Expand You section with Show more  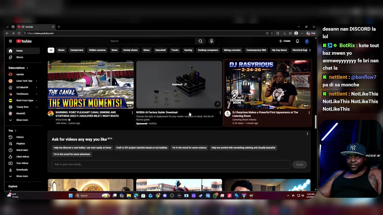coord(23,176)
